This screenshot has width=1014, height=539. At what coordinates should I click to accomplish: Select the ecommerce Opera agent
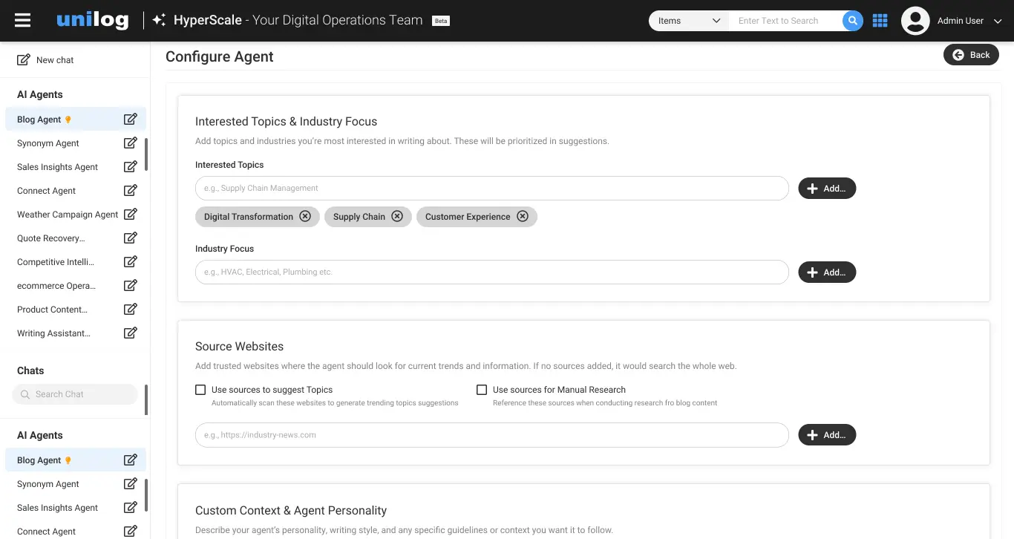tap(56, 286)
